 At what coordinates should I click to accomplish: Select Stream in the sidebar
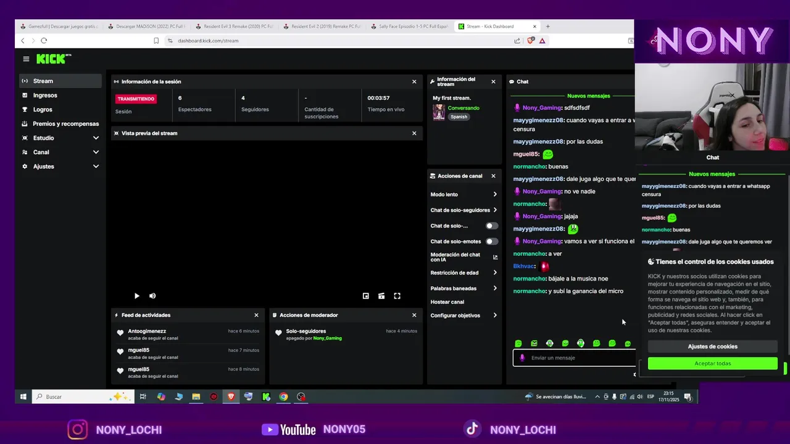tap(60, 81)
